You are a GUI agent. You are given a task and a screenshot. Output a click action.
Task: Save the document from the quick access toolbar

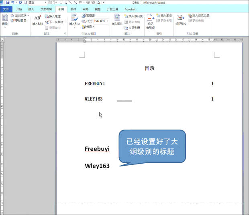coord(8,2)
